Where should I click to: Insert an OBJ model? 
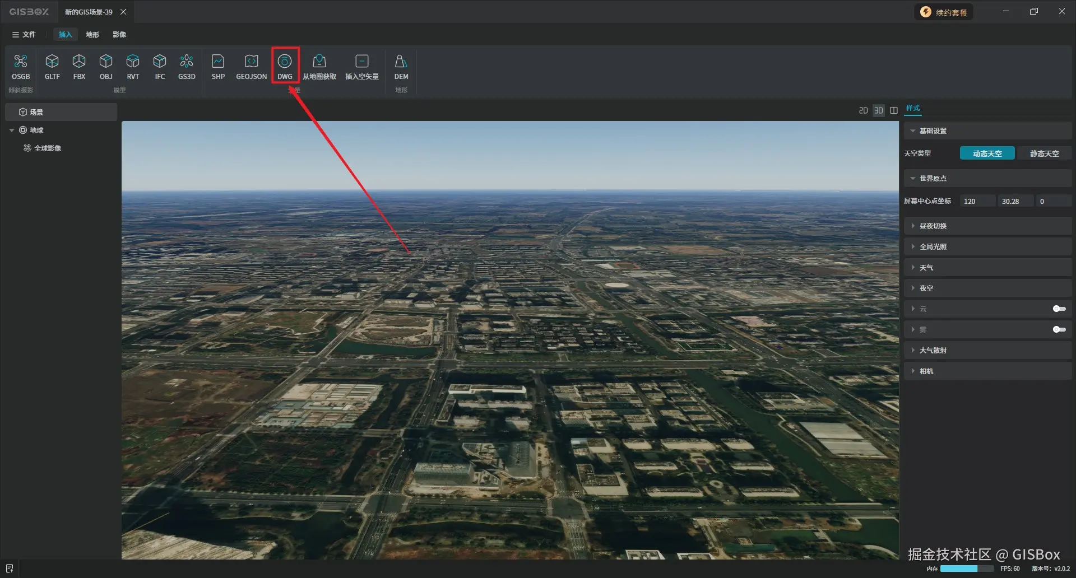pyautogui.click(x=106, y=67)
